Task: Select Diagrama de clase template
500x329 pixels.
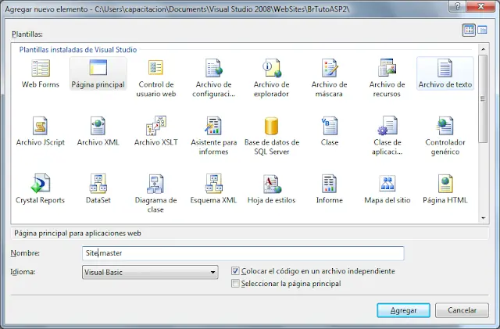Action: [156, 194]
